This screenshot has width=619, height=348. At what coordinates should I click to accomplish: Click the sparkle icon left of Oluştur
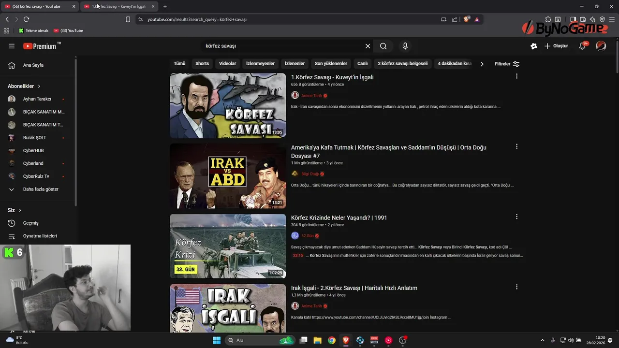click(534, 46)
